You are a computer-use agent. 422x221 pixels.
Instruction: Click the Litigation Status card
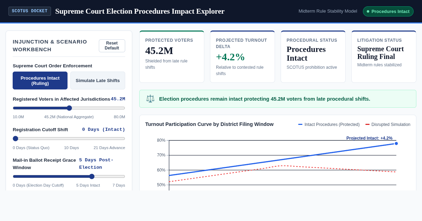384,57
